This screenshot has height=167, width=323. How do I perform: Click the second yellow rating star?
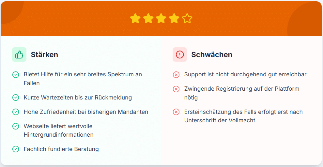pos(148,19)
